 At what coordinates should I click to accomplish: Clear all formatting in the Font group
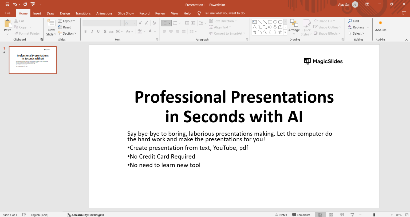(154, 23)
